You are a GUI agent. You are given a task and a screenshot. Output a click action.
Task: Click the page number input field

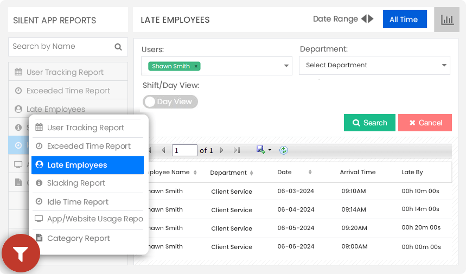[x=184, y=150]
